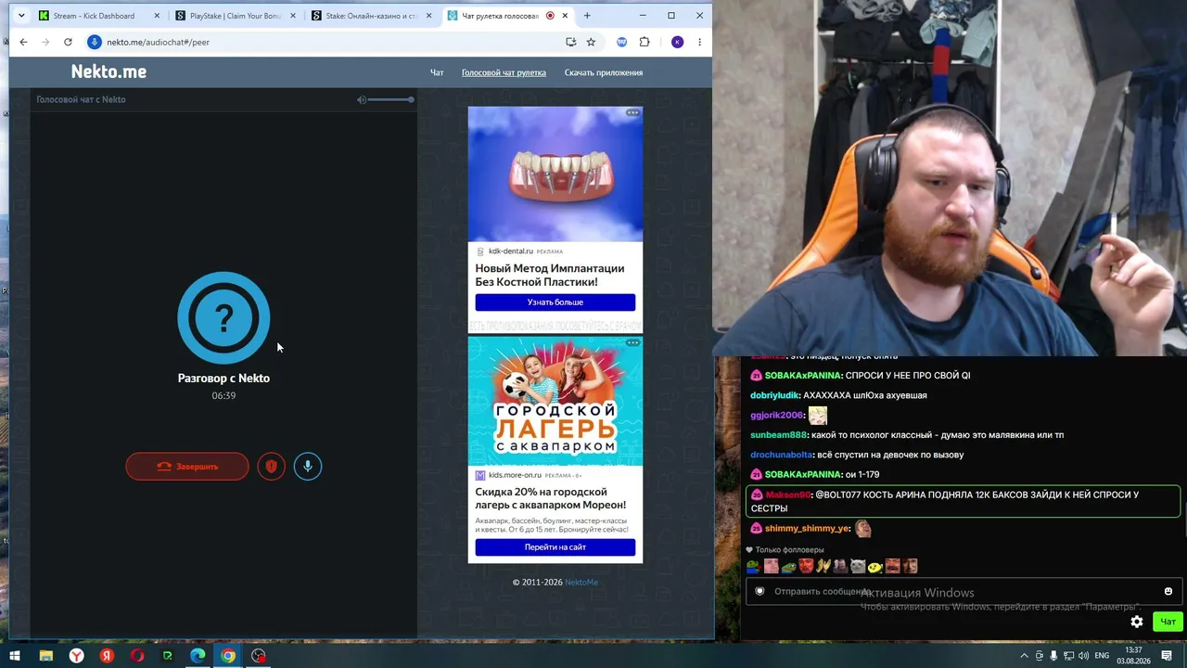Click Перейти на сайт on camp ad
The height and width of the screenshot is (668, 1187).
555,547
